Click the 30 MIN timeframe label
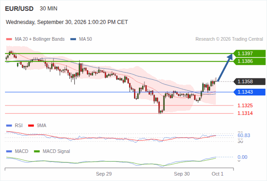Viewport: 267px width, 181px height. tap(48, 9)
